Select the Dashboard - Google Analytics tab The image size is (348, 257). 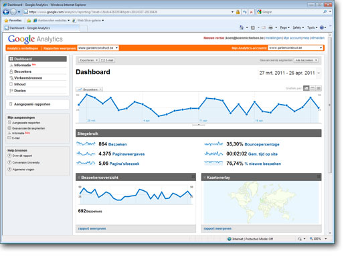click(x=41, y=28)
